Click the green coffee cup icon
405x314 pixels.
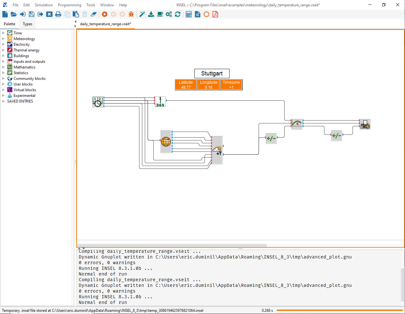coord(160,14)
